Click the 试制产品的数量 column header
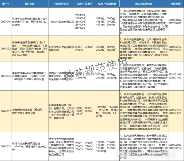184x161 pixels. [x=108, y=4]
